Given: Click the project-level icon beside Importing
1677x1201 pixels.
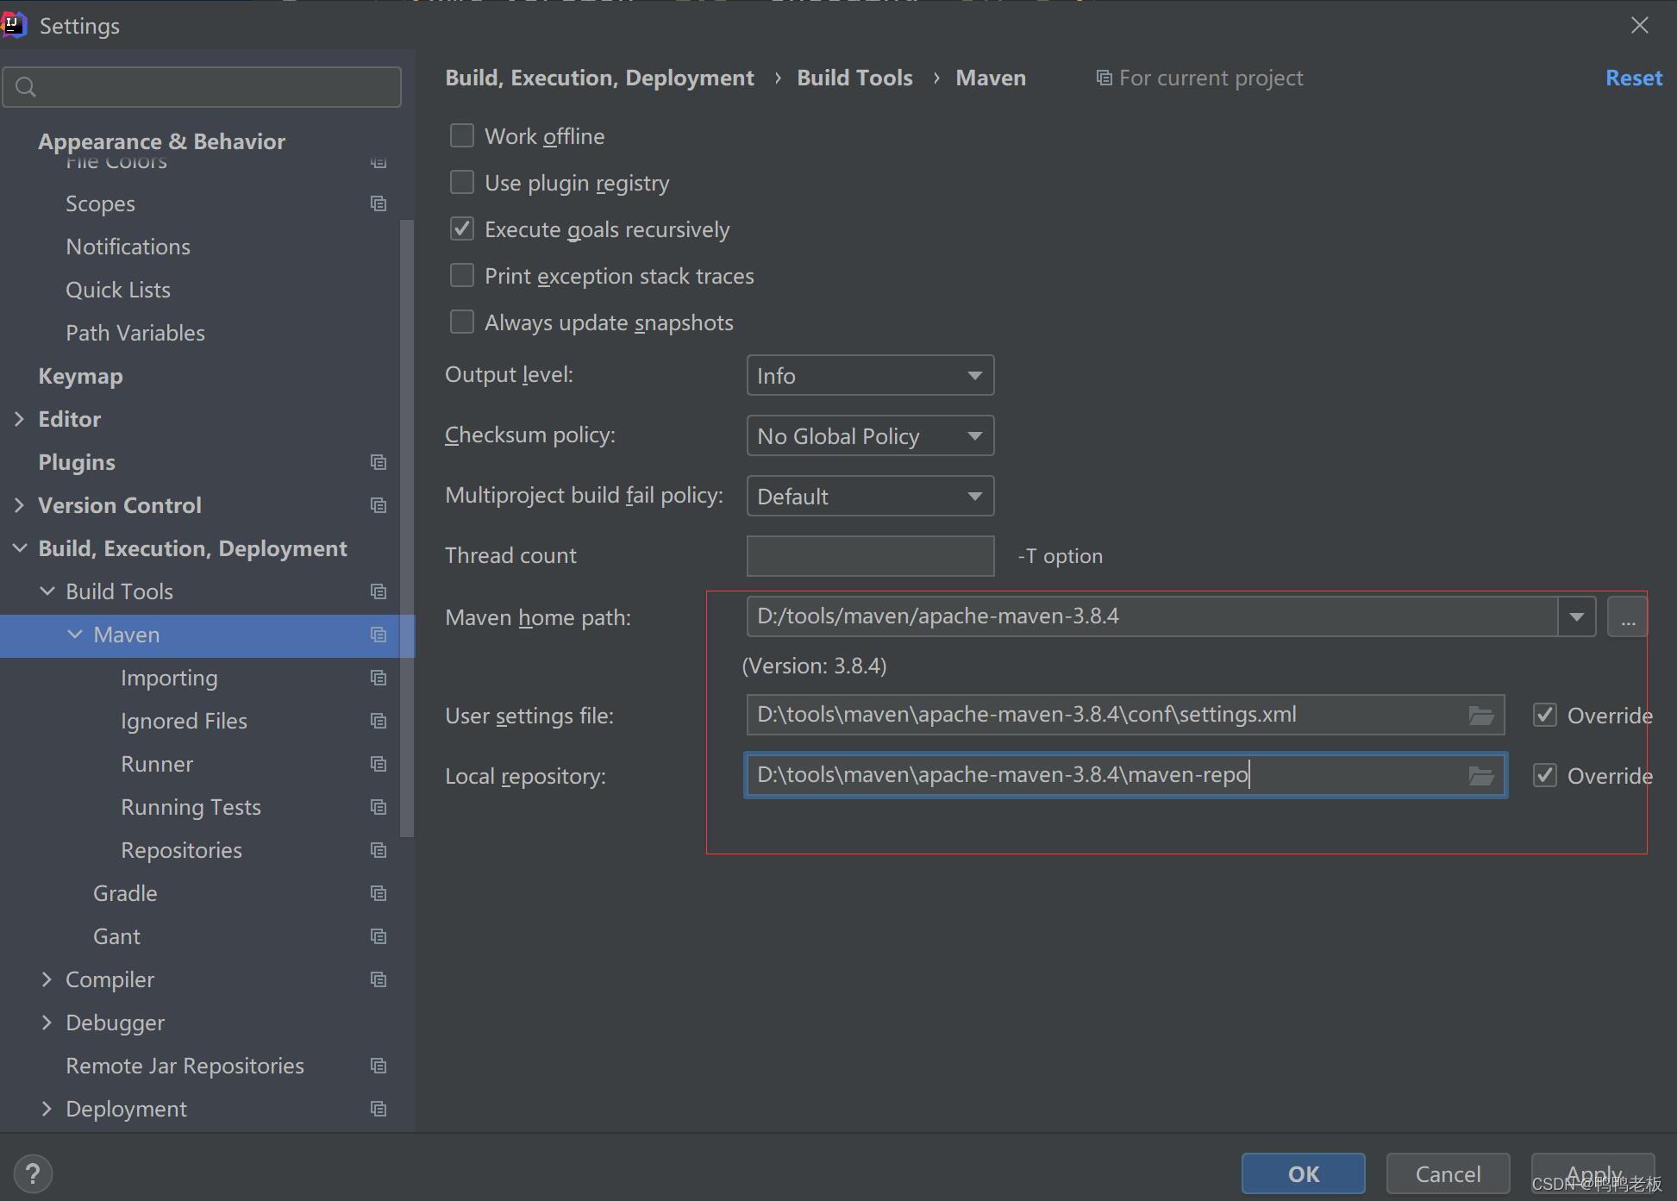Looking at the screenshot, I should click(379, 678).
